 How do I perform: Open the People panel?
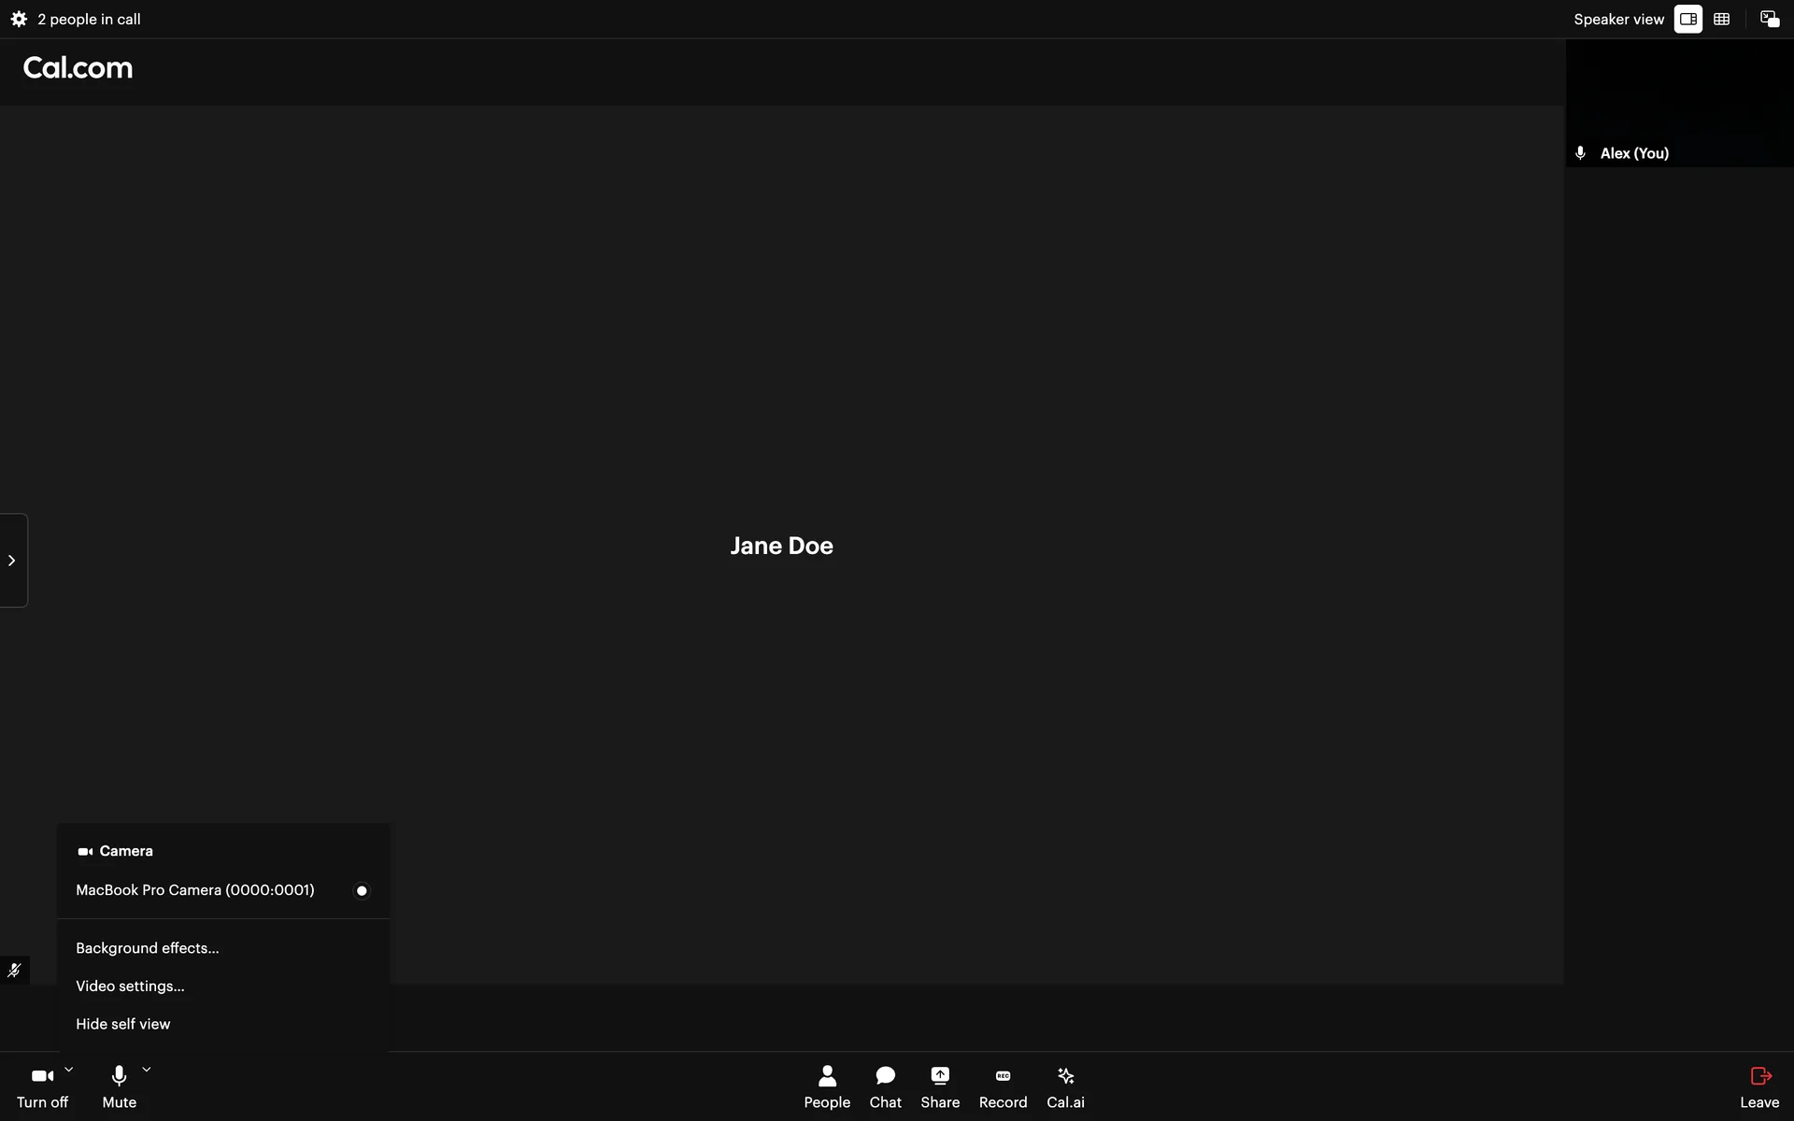827,1087
